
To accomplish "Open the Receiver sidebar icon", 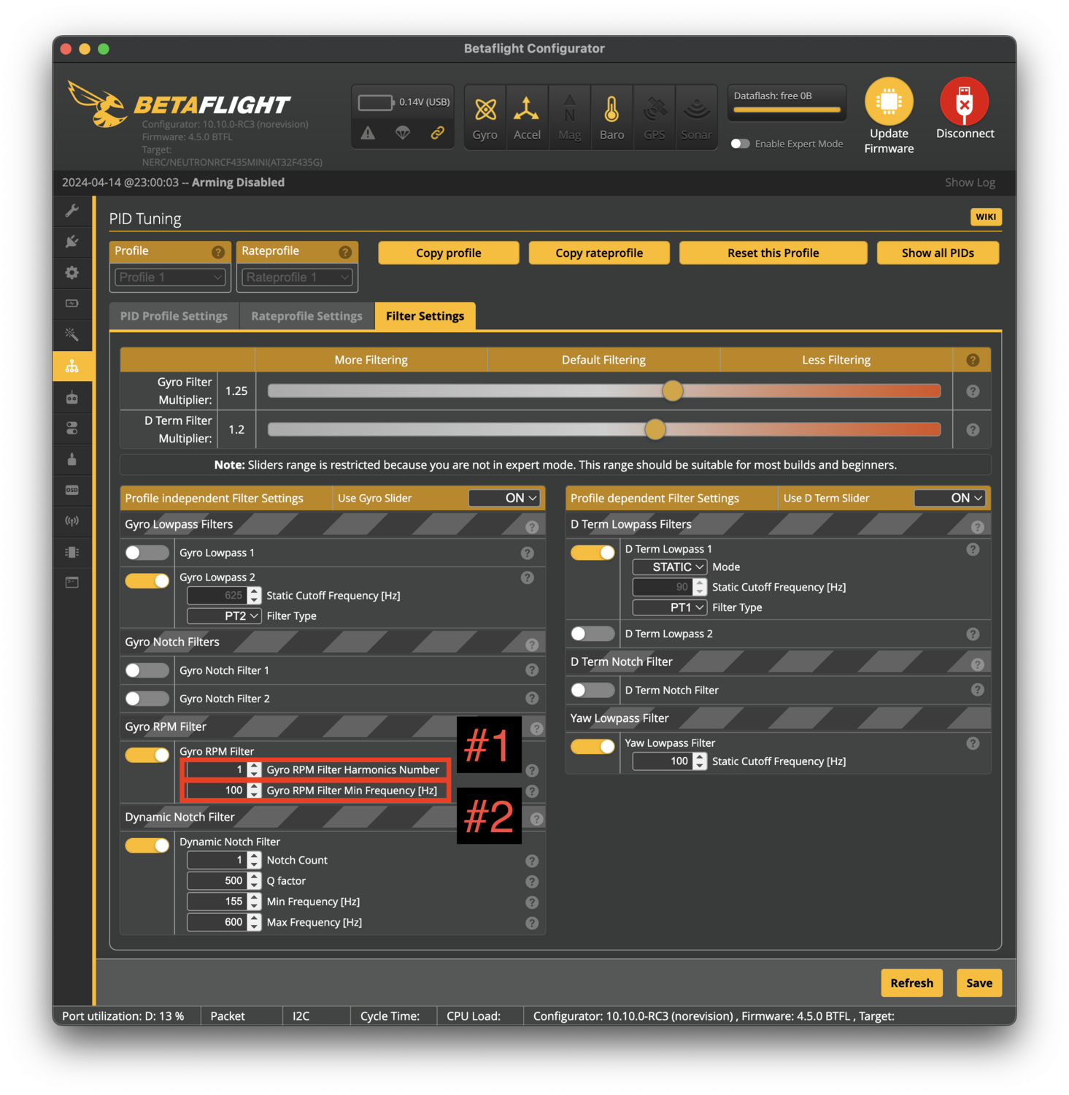I will (x=72, y=397).
